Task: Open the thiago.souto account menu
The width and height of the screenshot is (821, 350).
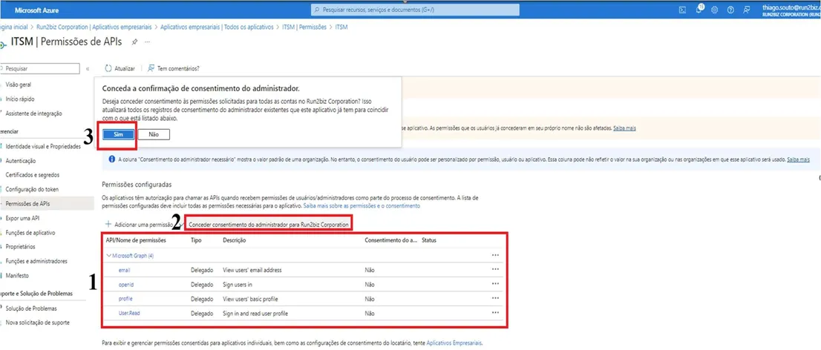Action: (x=790, y=10)
